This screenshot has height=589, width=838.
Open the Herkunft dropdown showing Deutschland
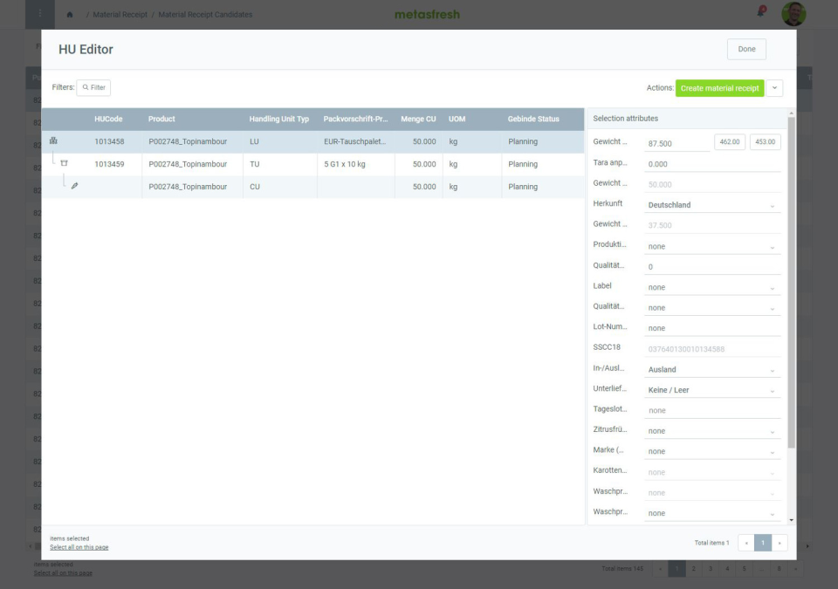[711, 204]
